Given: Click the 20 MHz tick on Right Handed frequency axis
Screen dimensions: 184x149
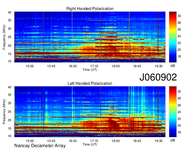Looking at the screenshot, I should point(9,46).
